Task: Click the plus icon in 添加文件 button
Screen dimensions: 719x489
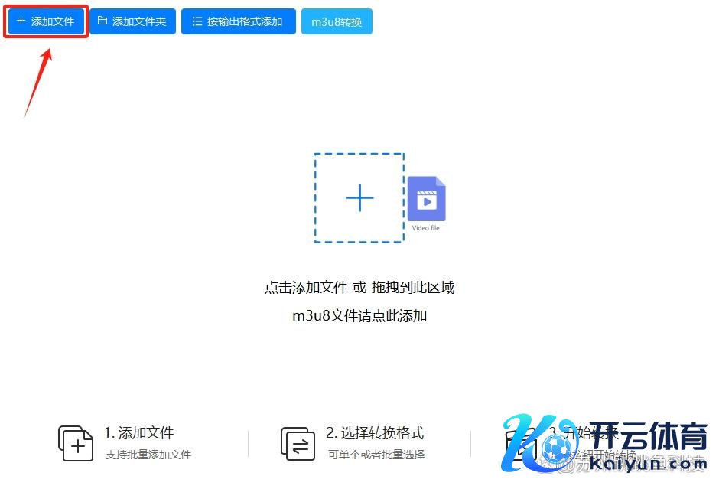Action: [x=21, y=21]
